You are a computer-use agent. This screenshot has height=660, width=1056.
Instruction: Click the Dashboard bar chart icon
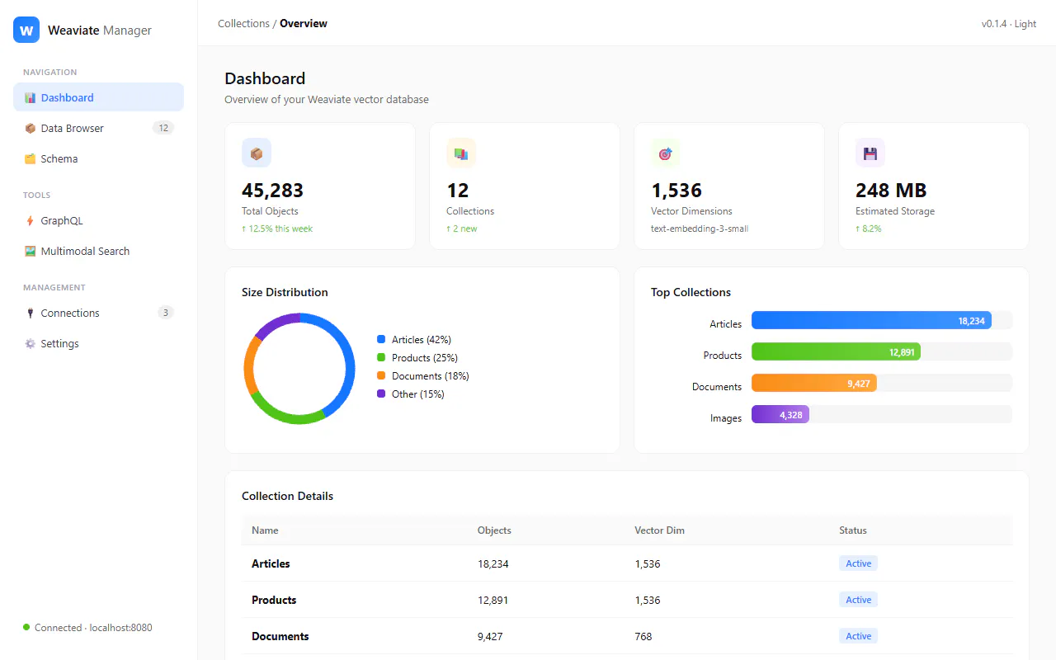[30, 97]
